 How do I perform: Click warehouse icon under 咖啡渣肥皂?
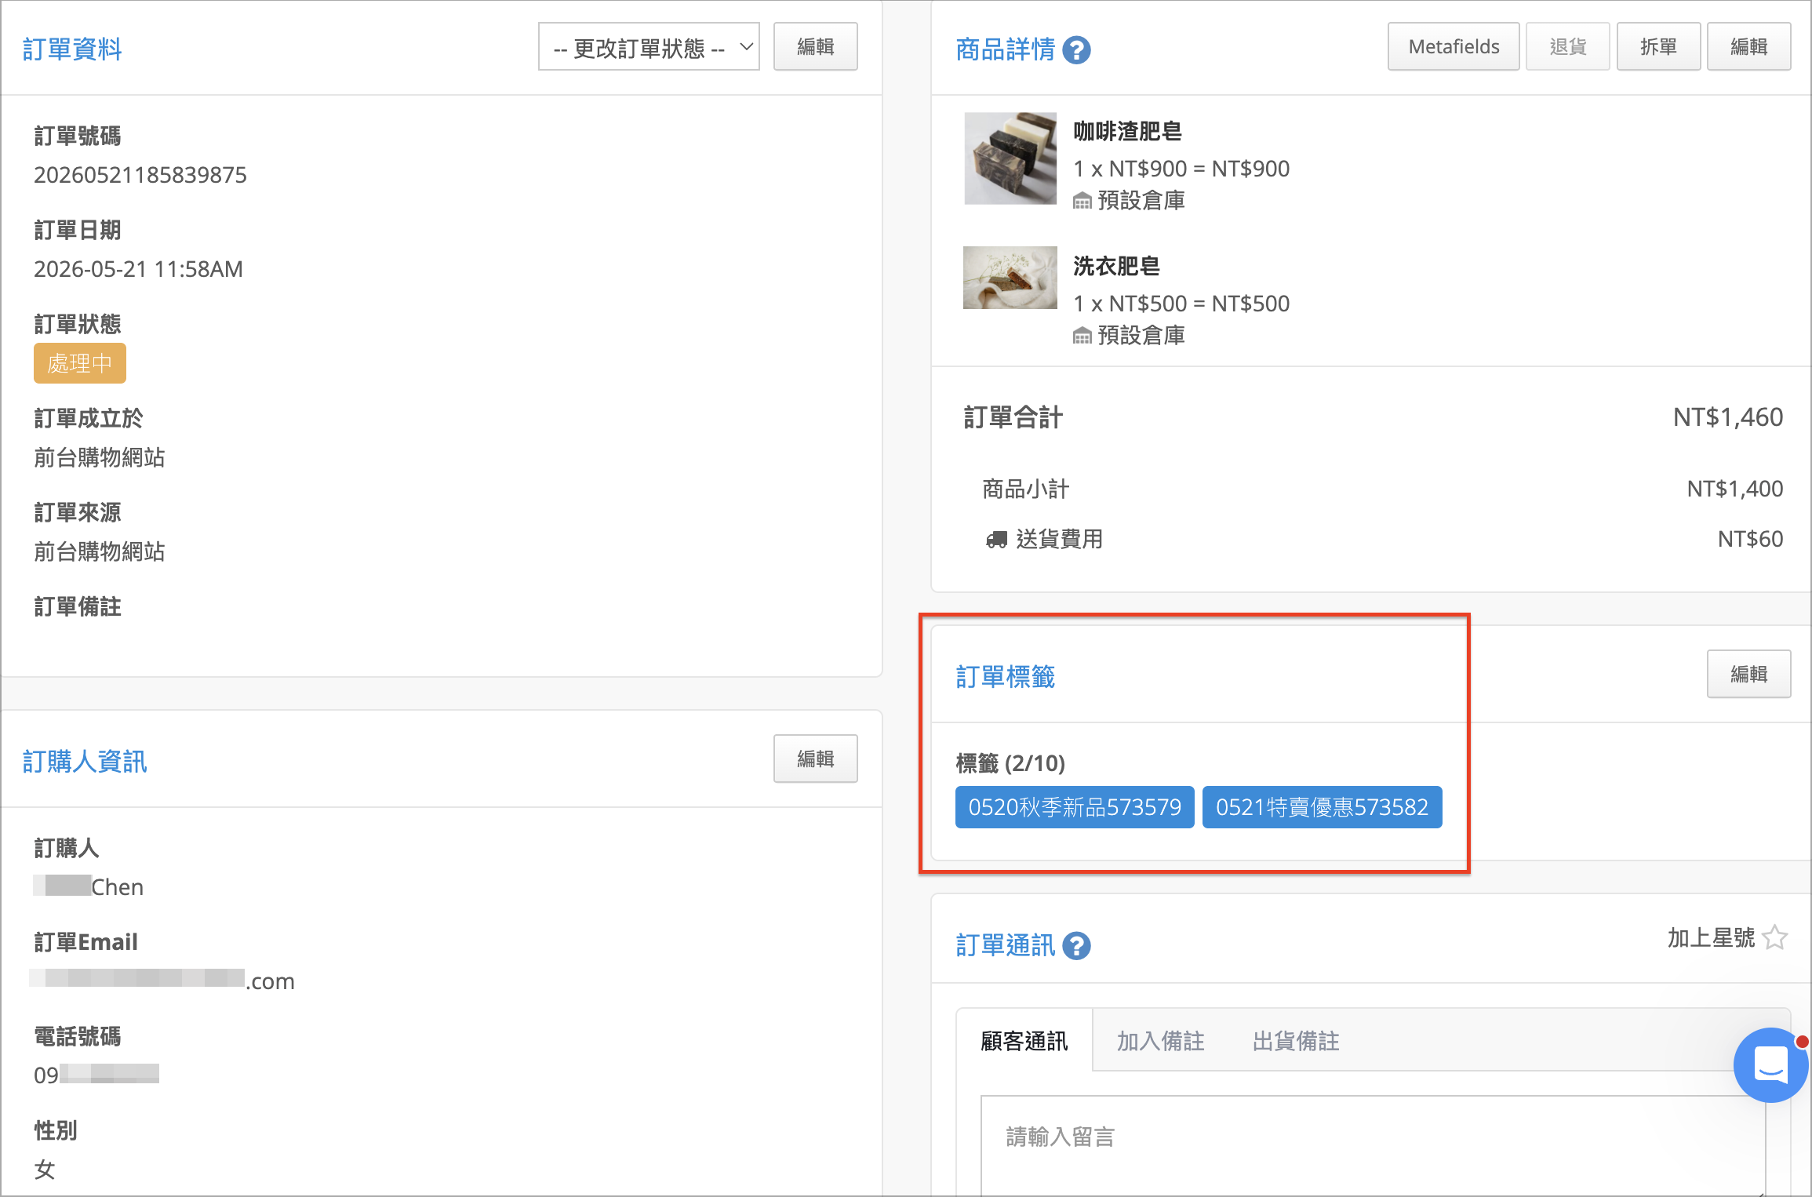(1082, 202)
